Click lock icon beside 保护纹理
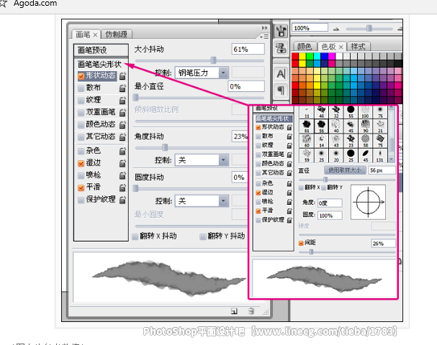Viewport: 437px width, 345px height. click(x=122, y=200)
